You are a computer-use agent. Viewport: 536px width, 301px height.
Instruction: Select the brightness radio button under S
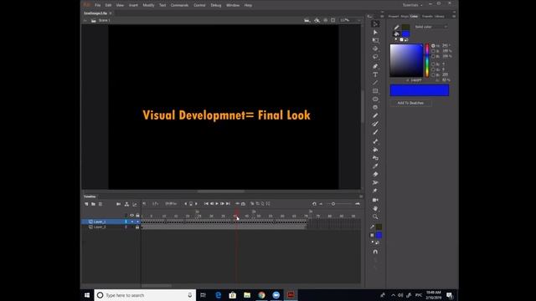[x=433, y=56]
